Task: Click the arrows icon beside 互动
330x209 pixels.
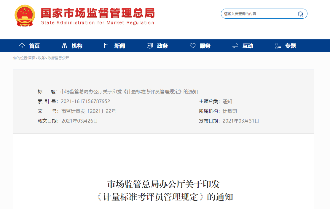Action: coord(235,46)
